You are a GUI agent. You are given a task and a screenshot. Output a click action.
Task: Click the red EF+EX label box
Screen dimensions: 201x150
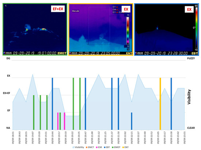[58, 9]
